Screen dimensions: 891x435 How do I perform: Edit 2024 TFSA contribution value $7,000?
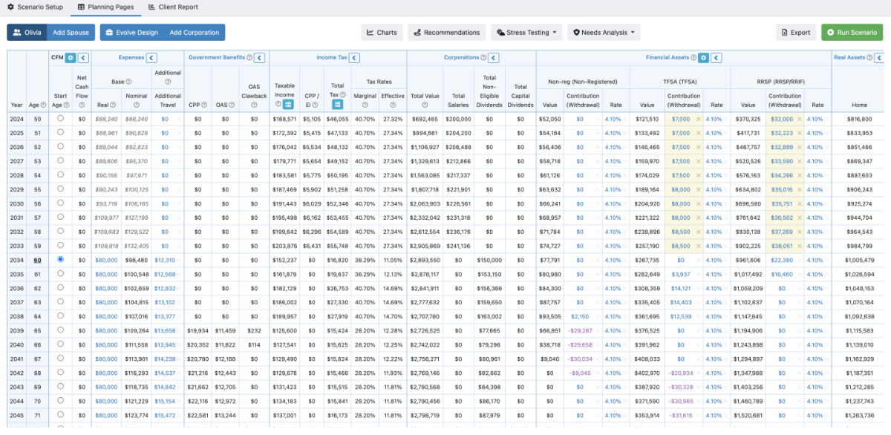coord(680,119)
